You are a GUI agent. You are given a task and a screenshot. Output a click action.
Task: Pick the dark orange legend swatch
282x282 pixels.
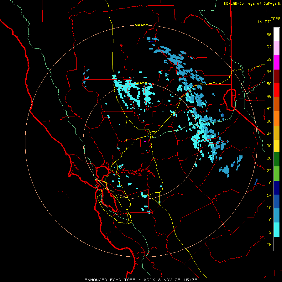tap(277, 104)
